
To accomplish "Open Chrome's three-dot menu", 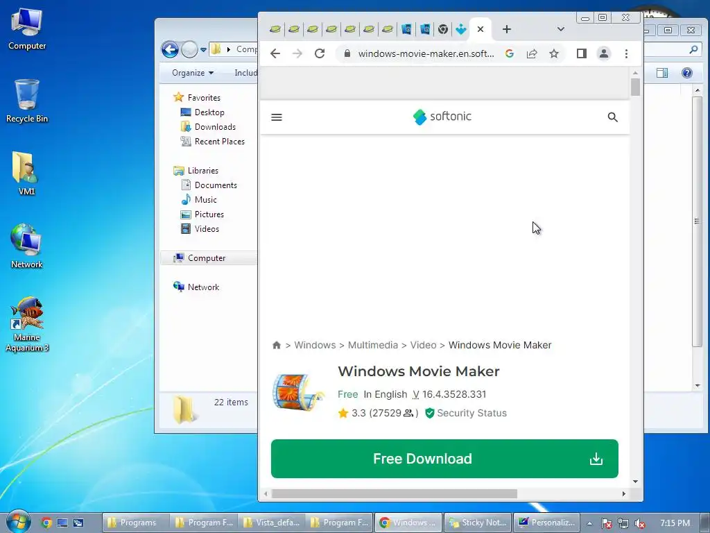I will (626, 53).
